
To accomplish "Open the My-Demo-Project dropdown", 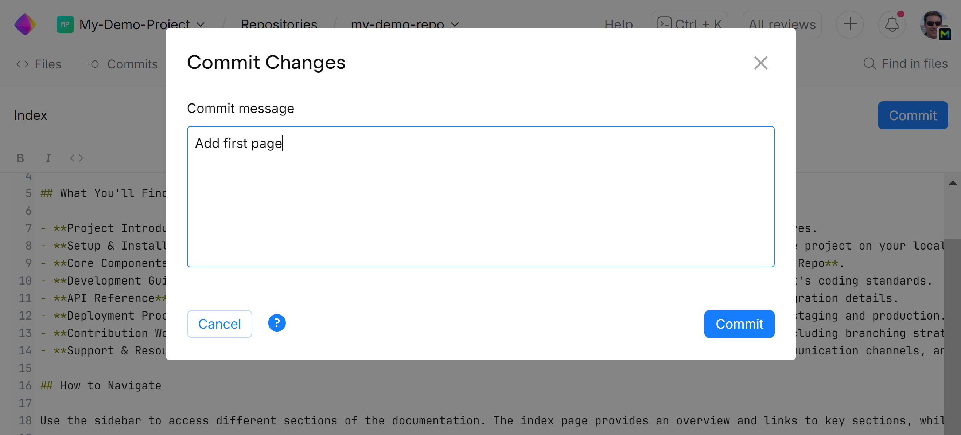I will coord(201,24).
